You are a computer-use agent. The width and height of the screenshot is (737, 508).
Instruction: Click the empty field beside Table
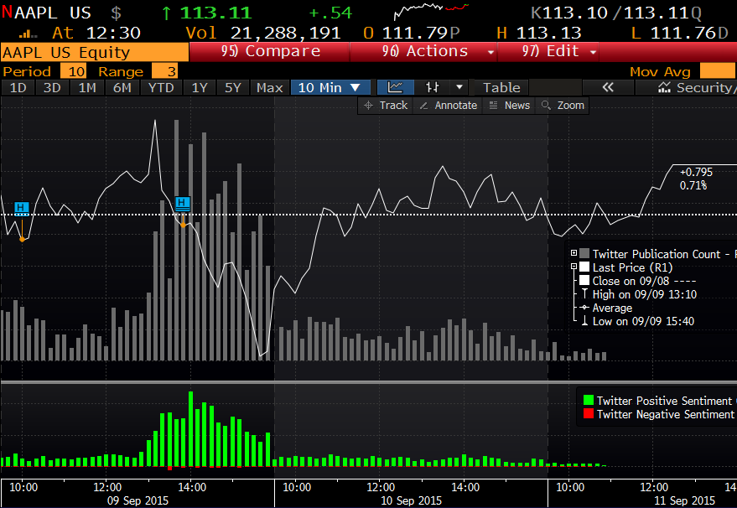[x=555, y=87]
